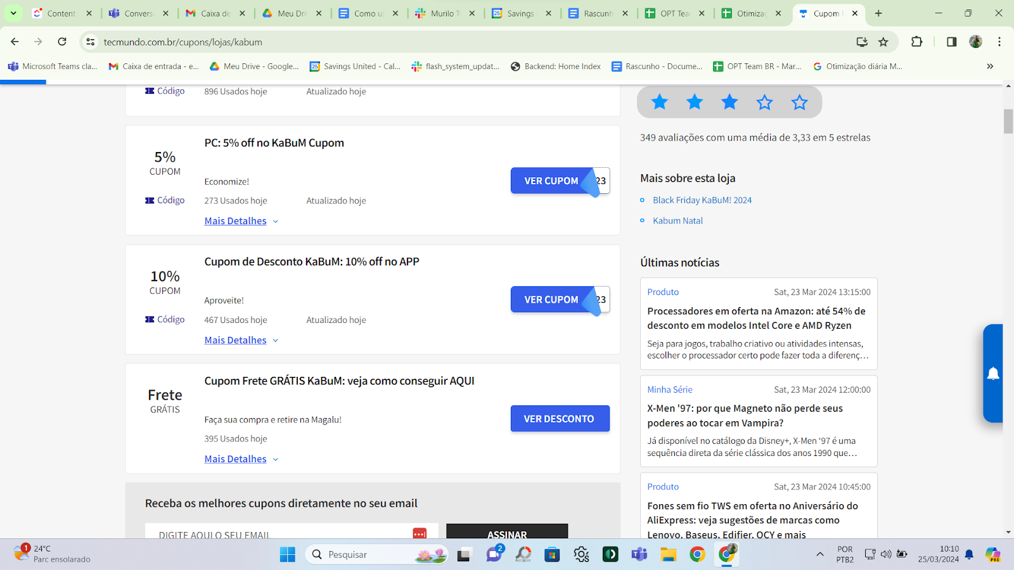Go back to the previous page

[15, 42]
